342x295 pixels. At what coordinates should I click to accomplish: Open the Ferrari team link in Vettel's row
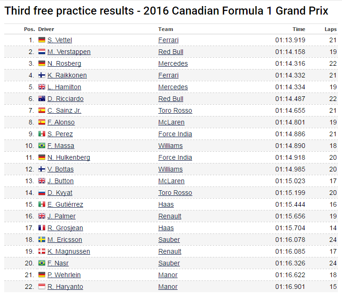coord(168,40)
